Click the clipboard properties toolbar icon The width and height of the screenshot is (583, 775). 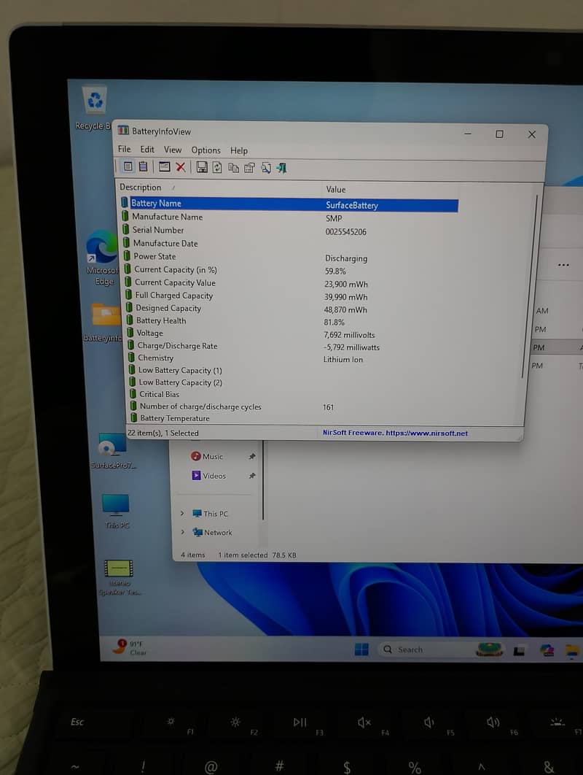click(x=250, y=168)
